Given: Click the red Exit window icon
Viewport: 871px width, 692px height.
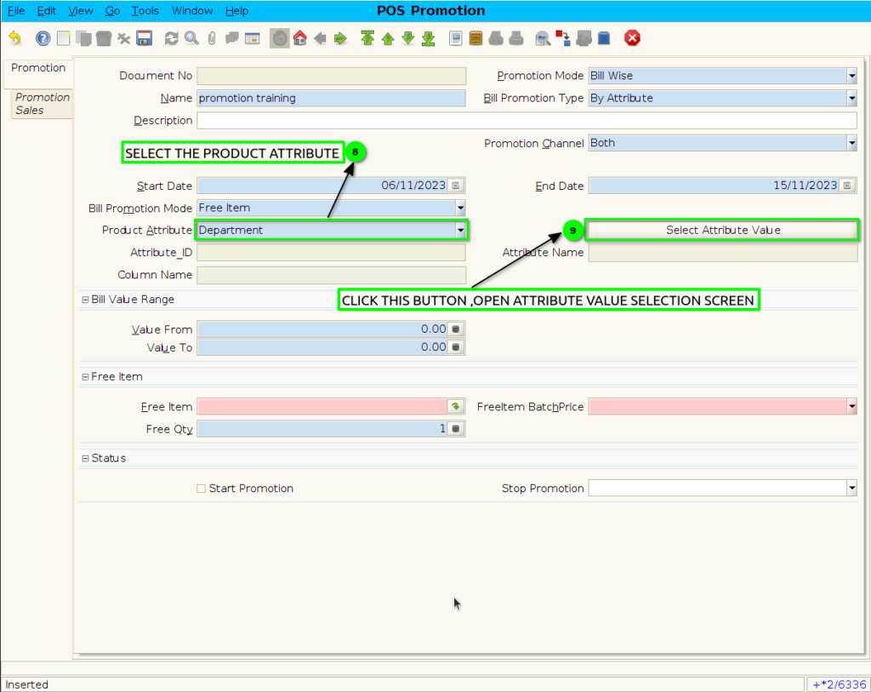Looking at the screenshot, I should (632, 38).
